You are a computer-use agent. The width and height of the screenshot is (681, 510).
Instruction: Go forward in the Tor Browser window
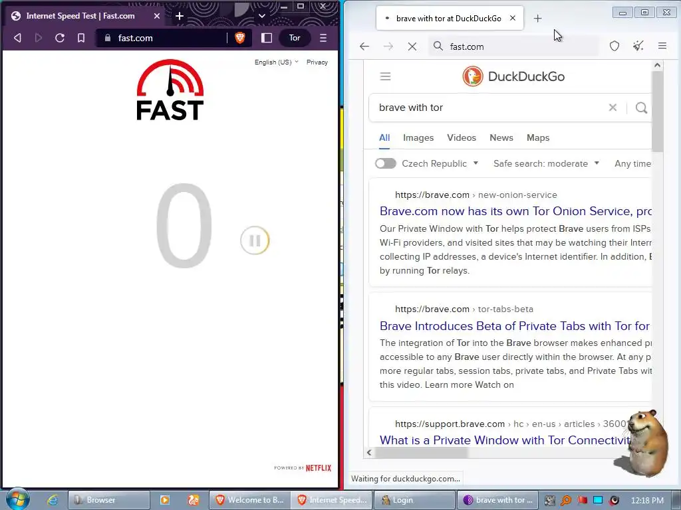(x=388, y=46)
